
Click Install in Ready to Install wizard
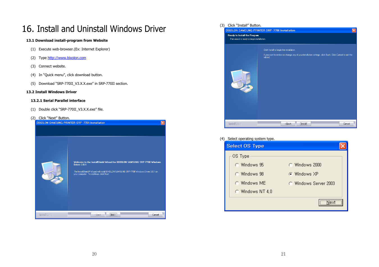point(303,124)
